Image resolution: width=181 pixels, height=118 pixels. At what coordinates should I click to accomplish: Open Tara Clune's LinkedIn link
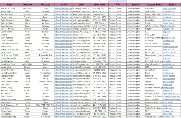click(63, 108)
